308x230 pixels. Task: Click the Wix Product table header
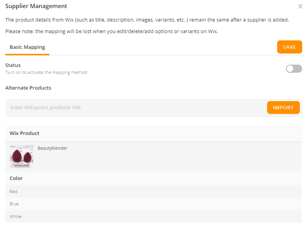point(24,133)
